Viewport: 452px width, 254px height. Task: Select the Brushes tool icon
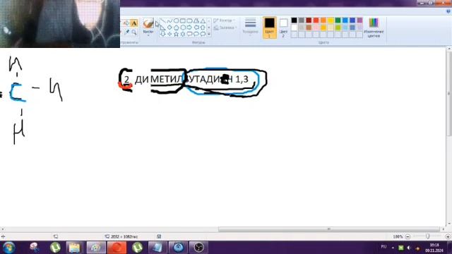tap(148, 23)
